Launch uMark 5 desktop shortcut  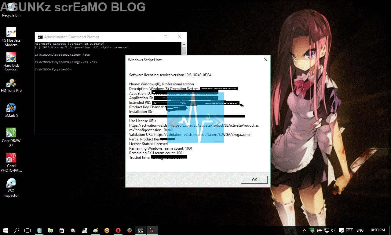coord(11,110)
